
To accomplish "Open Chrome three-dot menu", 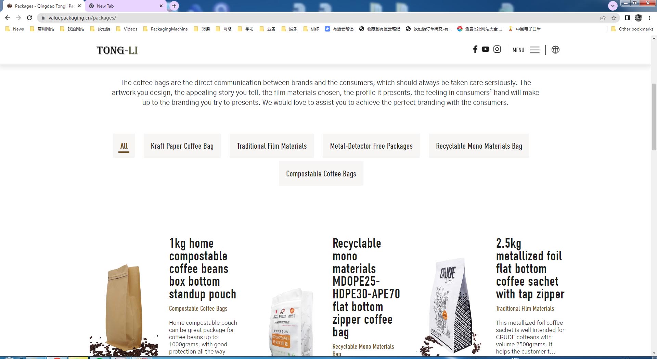I will pyautogui.click(x=649, y=18).
